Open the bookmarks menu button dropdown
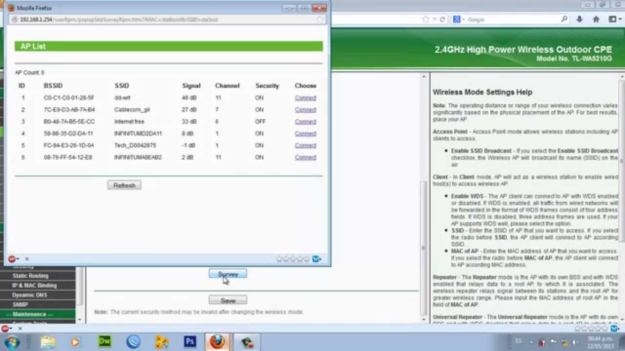The image size is (625, 351). 614,19
